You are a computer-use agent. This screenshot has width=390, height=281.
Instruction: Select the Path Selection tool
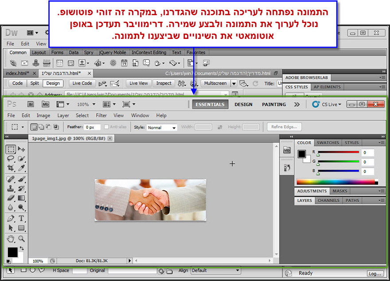click(x=11, y=228)
